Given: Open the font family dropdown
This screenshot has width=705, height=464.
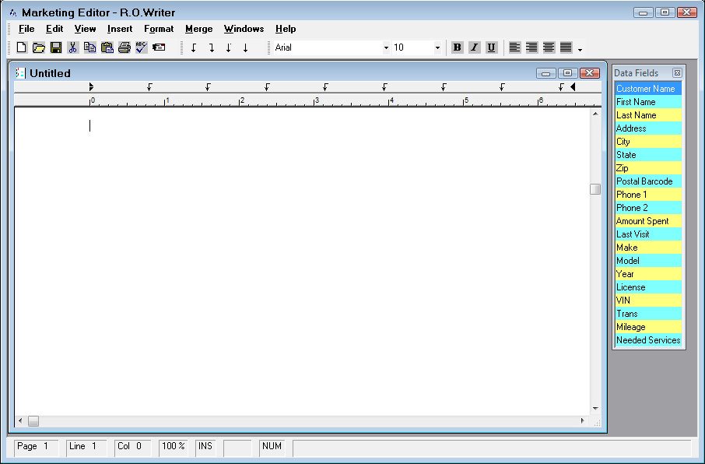Looking at the screenshot, I should 387,47.
